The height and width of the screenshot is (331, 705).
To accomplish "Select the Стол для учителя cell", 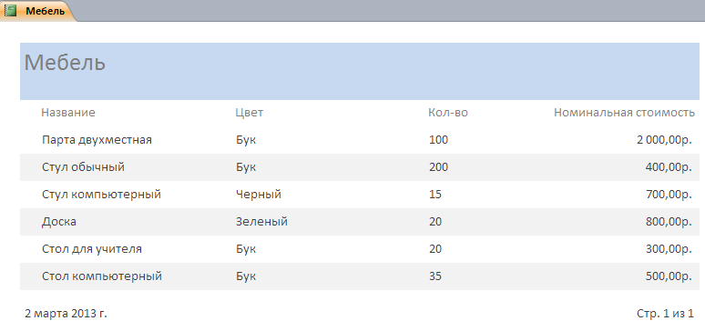I will click(92, 249).
